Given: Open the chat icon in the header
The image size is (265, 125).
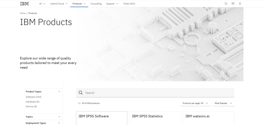Looking at the screenshot, I should (x=233, y=4).
